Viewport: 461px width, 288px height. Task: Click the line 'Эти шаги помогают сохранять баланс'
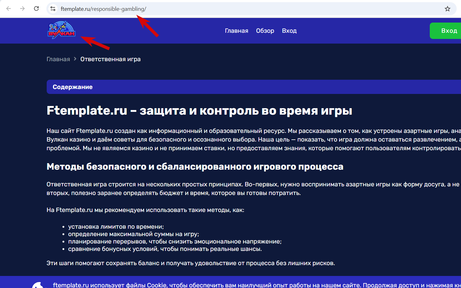191,263
